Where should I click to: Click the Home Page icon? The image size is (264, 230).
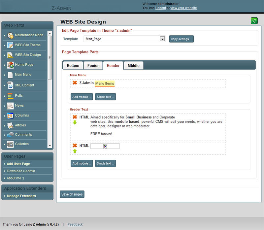10,65
